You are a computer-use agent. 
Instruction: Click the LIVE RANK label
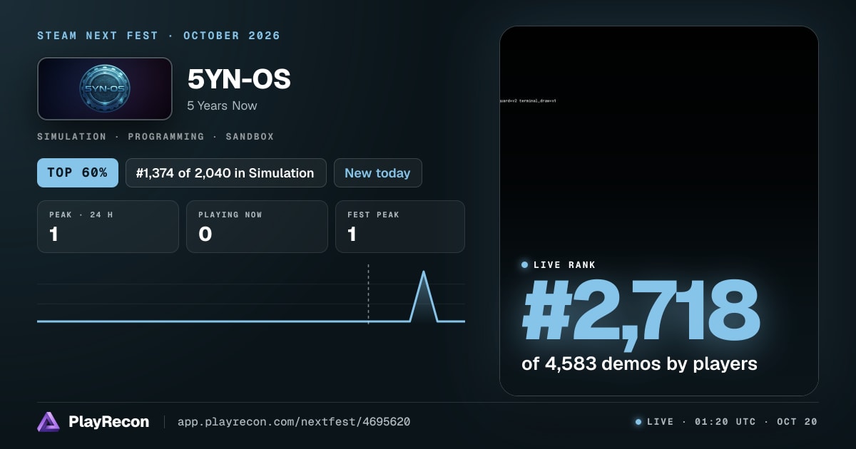tap(565, 265)
